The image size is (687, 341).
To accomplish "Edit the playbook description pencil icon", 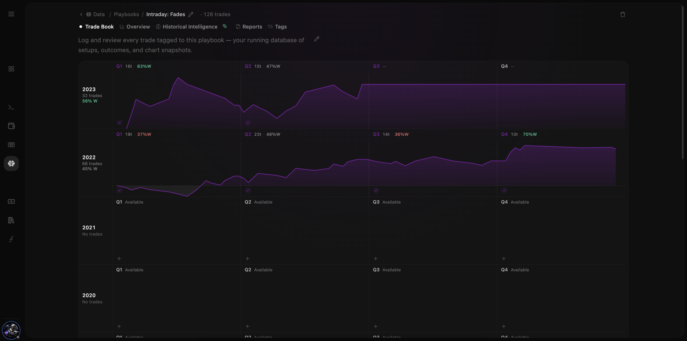I will point(317,39).
